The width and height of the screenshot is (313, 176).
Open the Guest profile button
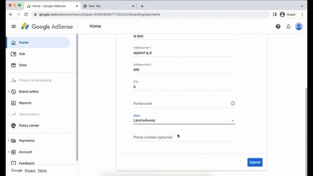point(288,14)
